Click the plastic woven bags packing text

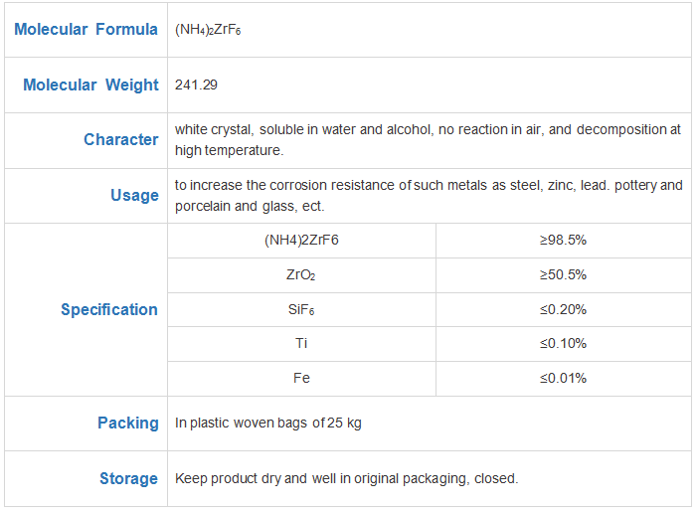268,423
